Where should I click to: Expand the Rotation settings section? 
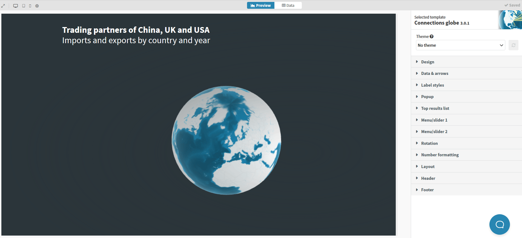[x=429, y=143]
